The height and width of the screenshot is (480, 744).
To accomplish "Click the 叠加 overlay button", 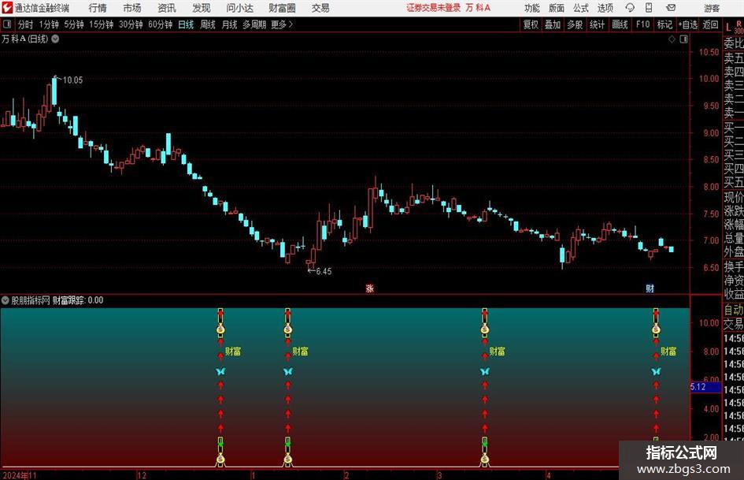I will coord(553,24).
